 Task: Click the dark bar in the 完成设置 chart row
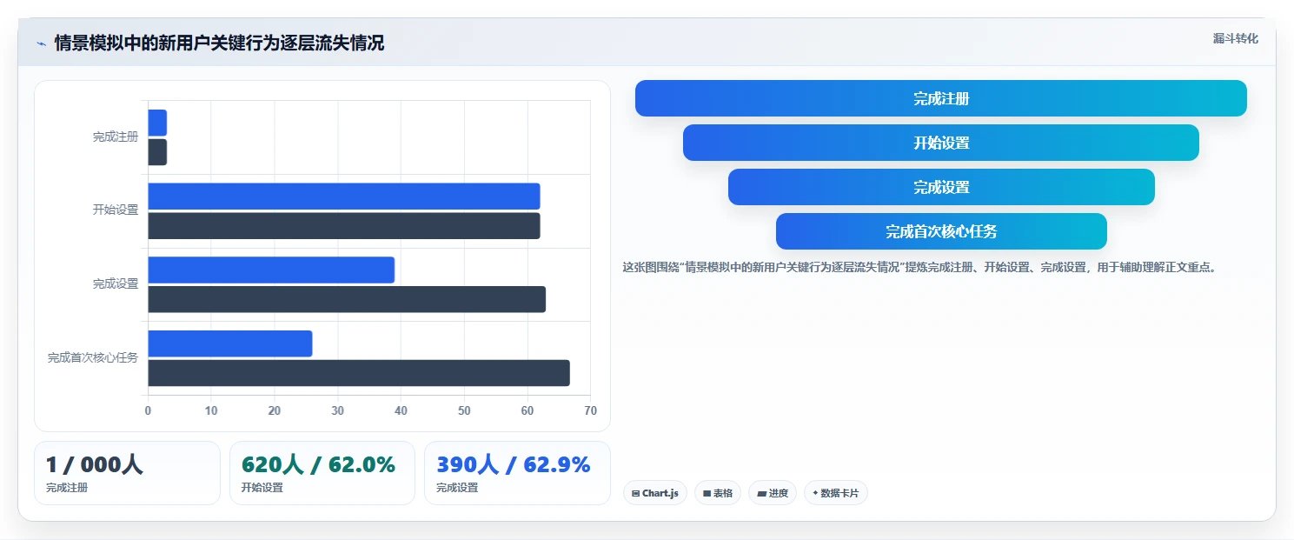click(x=347, y=299)
